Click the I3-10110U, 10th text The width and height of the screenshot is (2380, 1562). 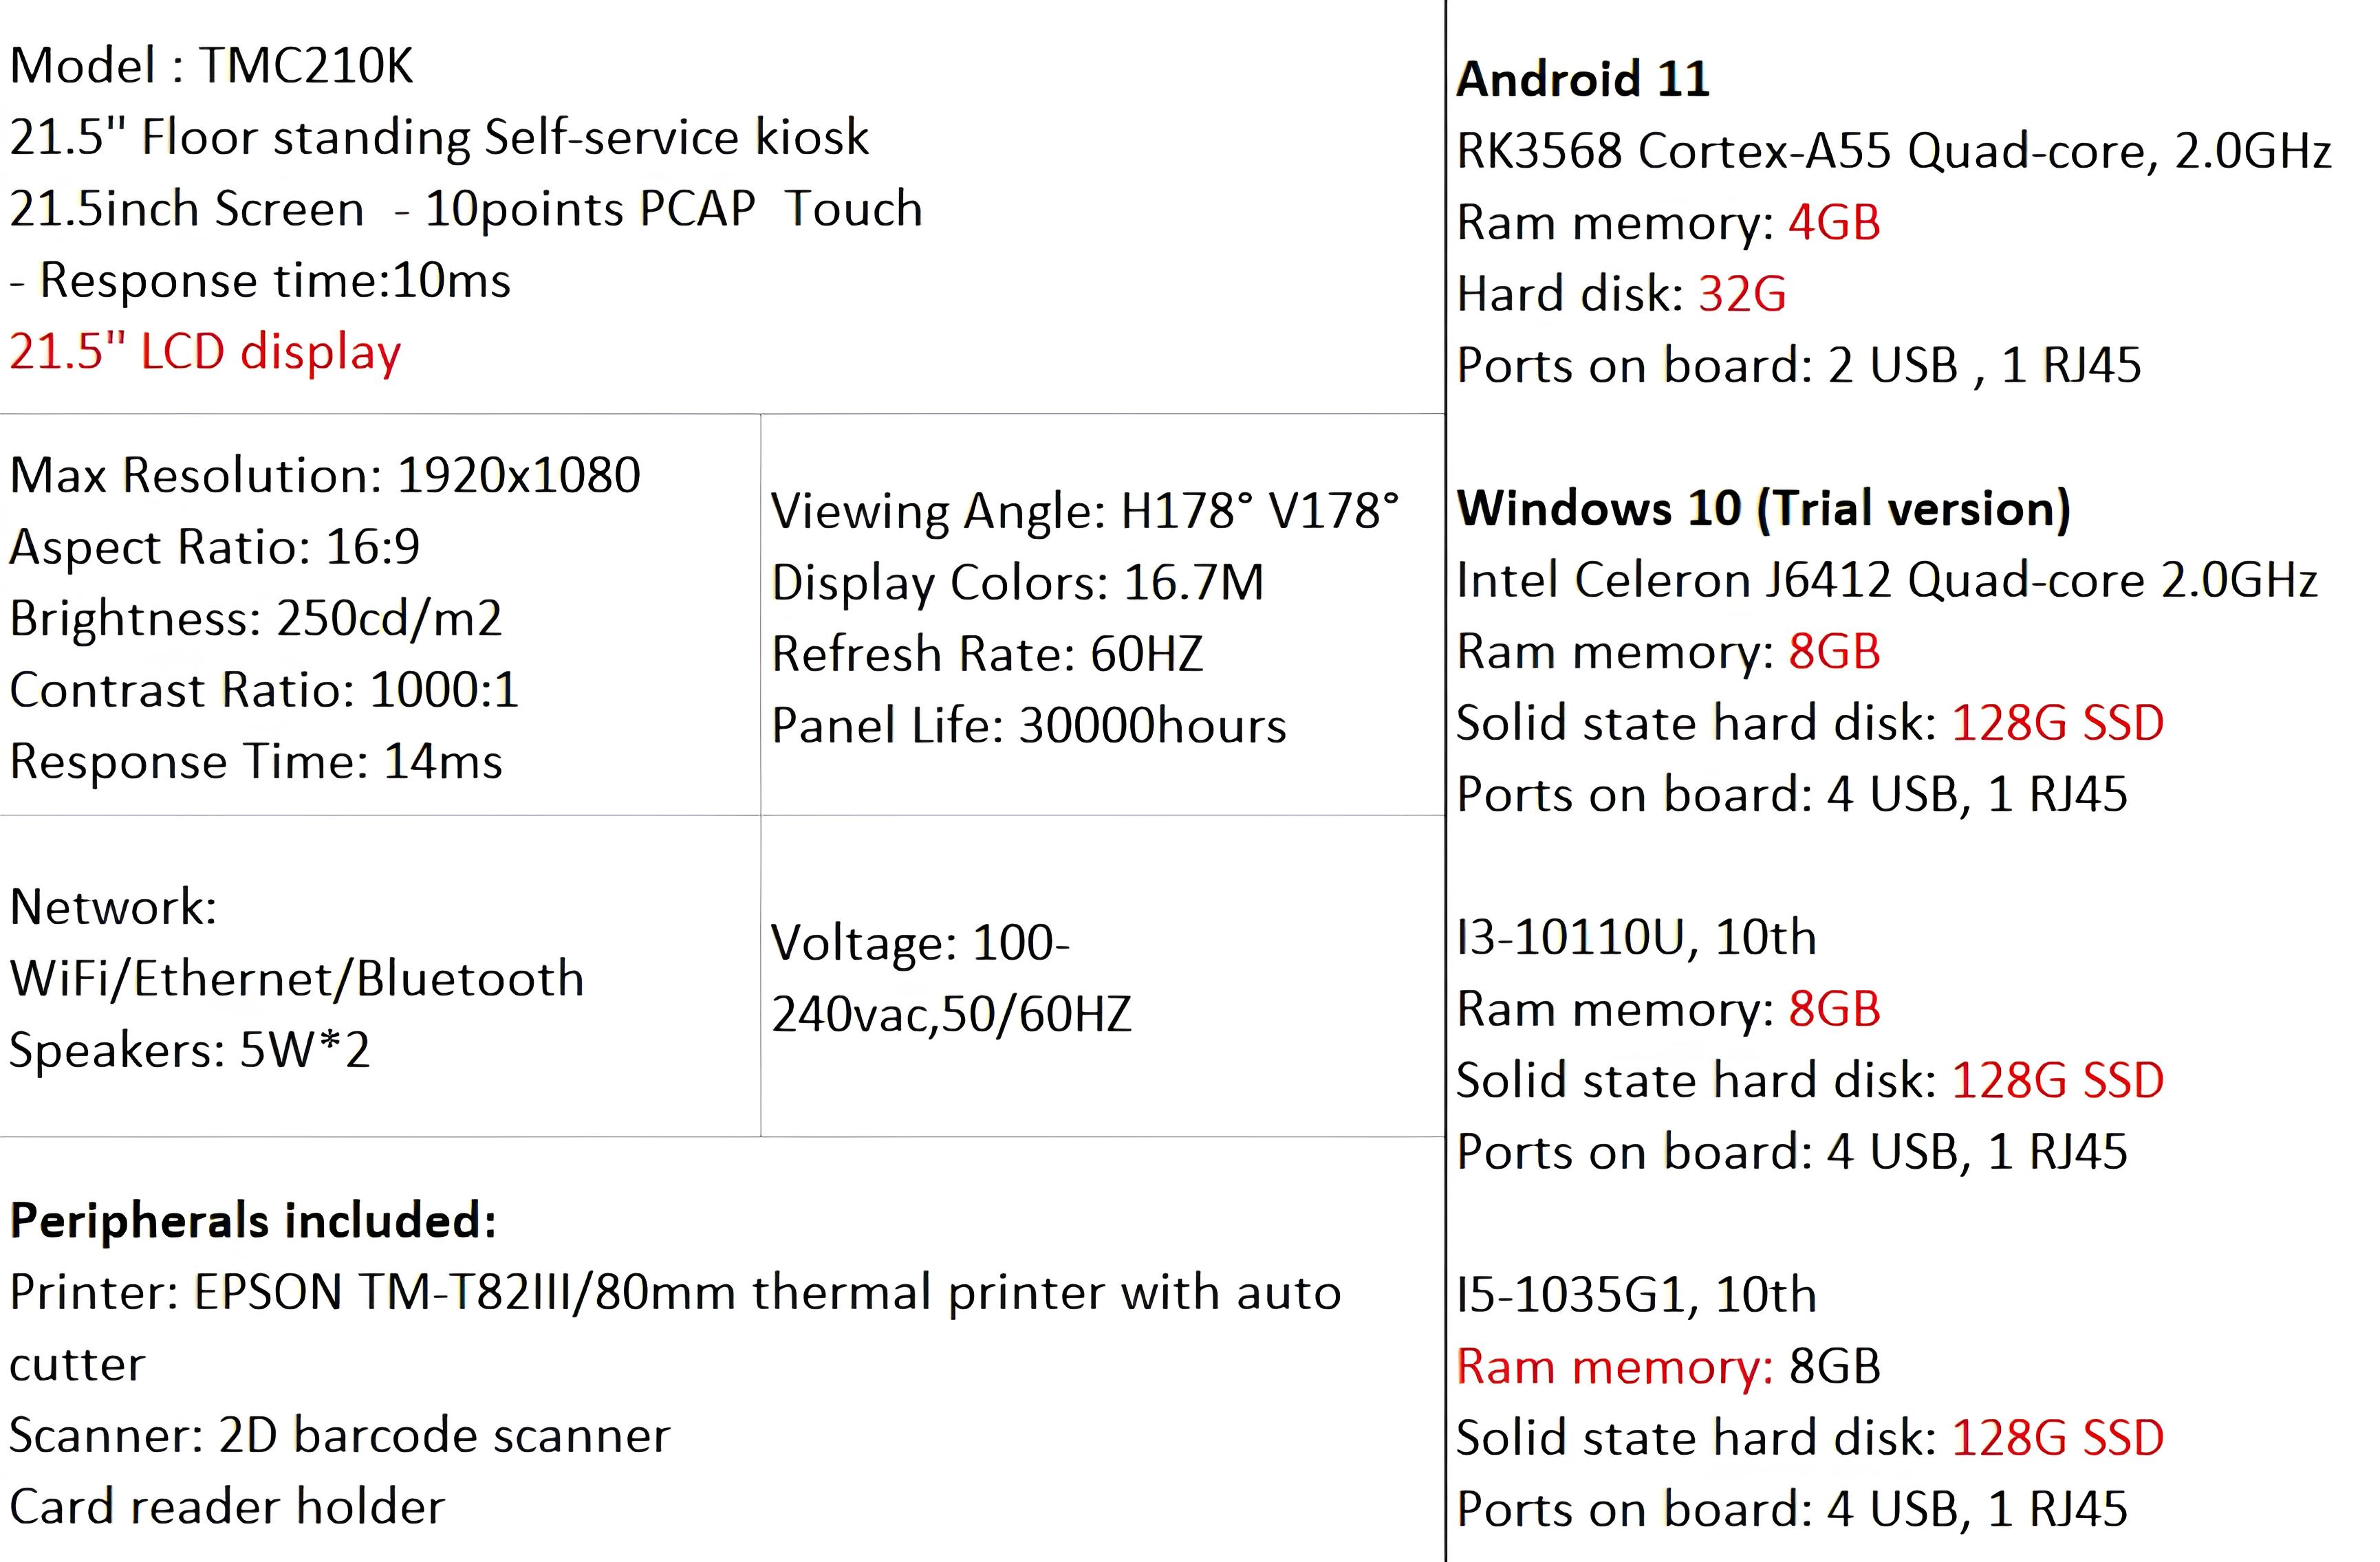click(x=1636, y=938)
